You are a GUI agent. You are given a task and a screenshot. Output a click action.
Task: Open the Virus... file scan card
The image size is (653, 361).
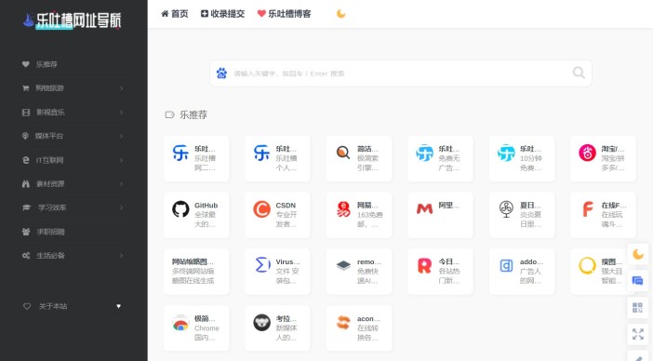[277, 272]
